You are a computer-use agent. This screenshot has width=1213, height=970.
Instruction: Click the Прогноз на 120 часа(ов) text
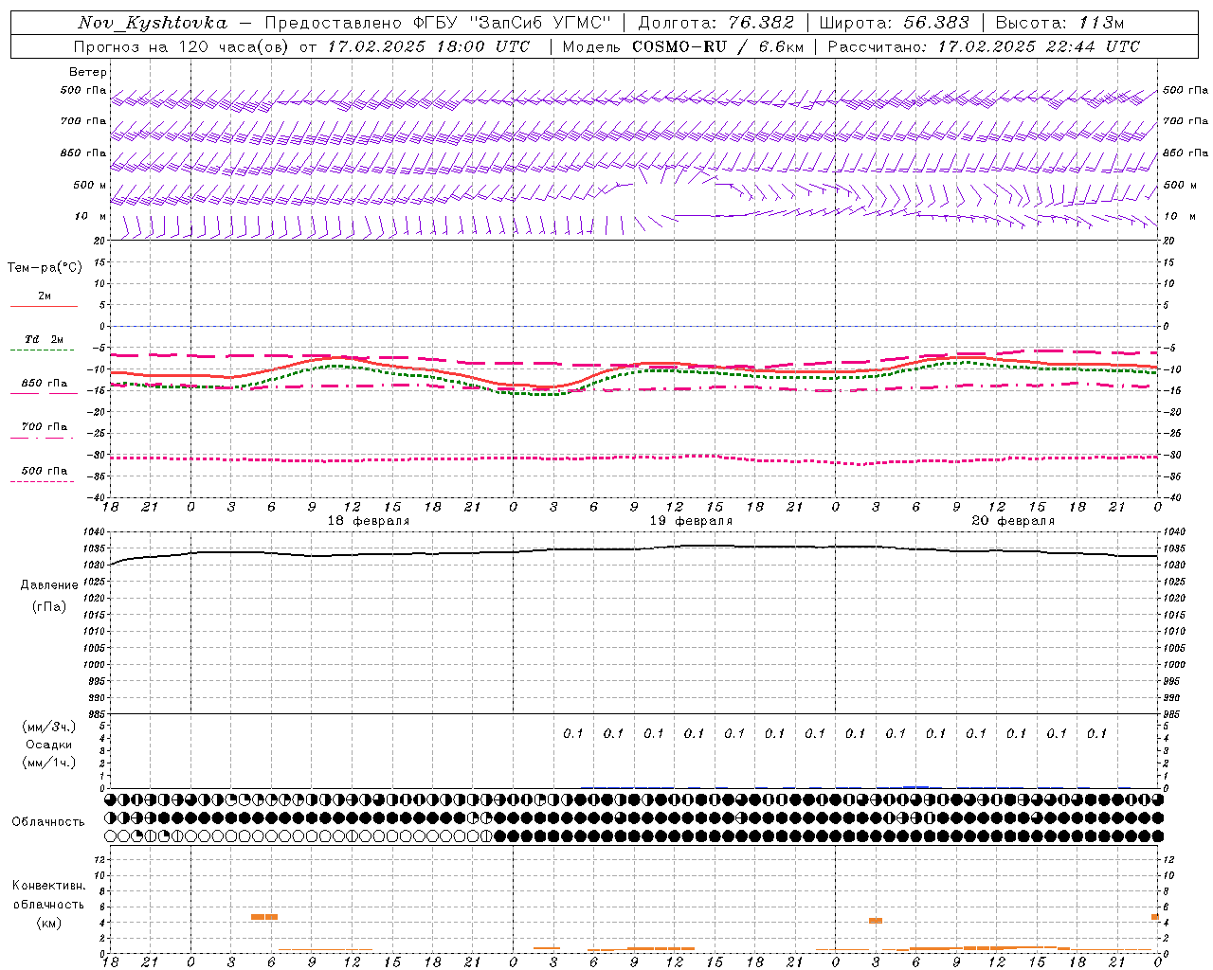coord(182,46)
